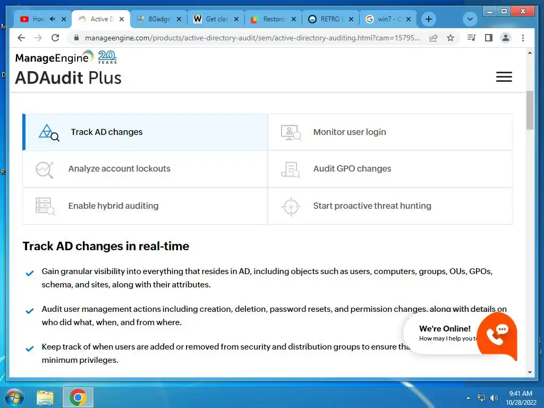544x408 pixels.
Task: Select Analyze account lockouts feature
Action: pos(145,169)
